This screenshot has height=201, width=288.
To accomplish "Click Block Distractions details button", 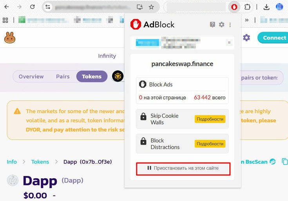I will click(210, 144).
